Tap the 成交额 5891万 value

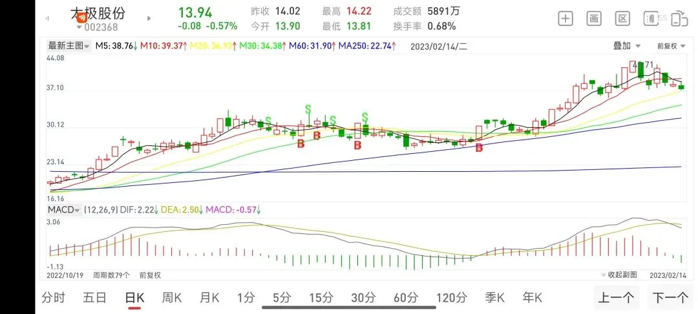[x=443, y=11]
